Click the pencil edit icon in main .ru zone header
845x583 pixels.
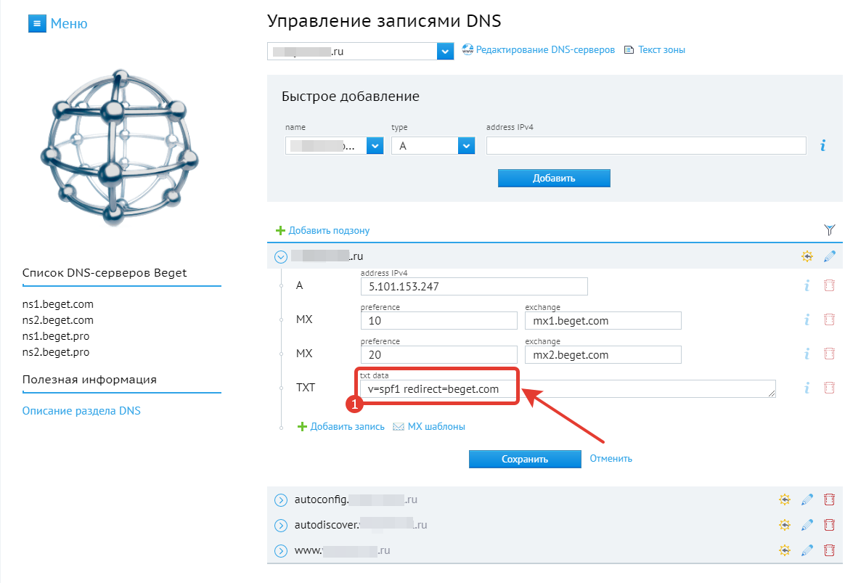pyautogui.click(x=829, y=256)
